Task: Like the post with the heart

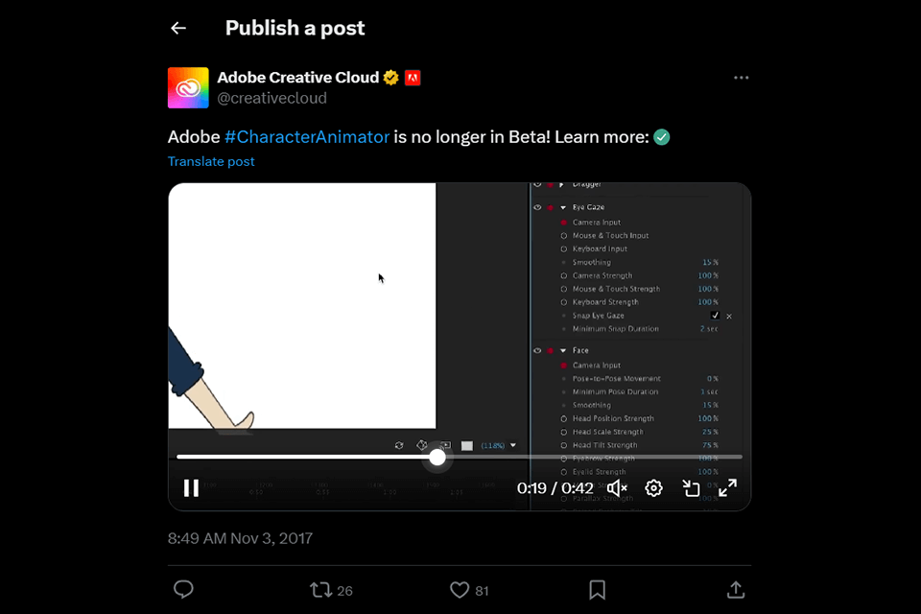Action: coord(460,590)
